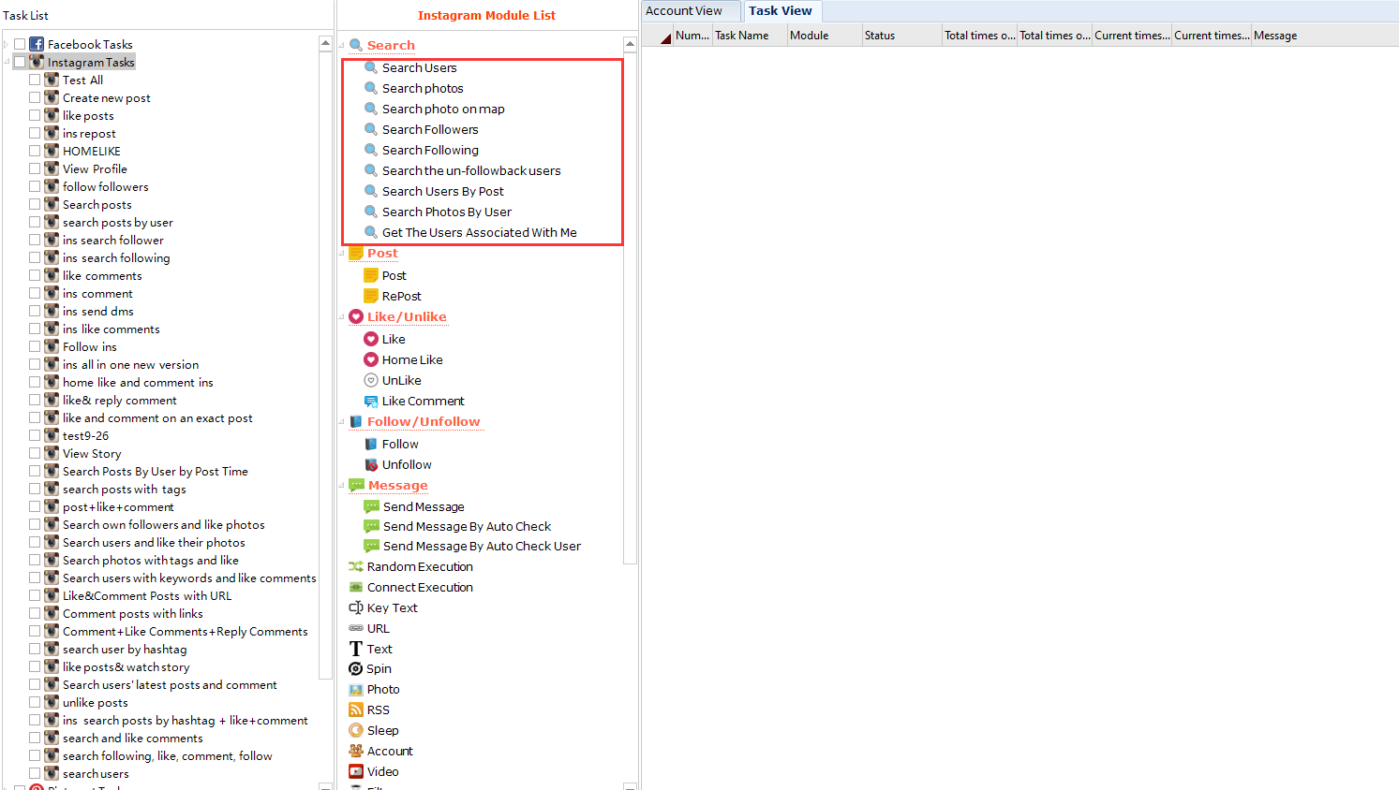Viewport: 1399px width, 790px height.
Task: Select the Task View tab
Action: coord(781,11)
